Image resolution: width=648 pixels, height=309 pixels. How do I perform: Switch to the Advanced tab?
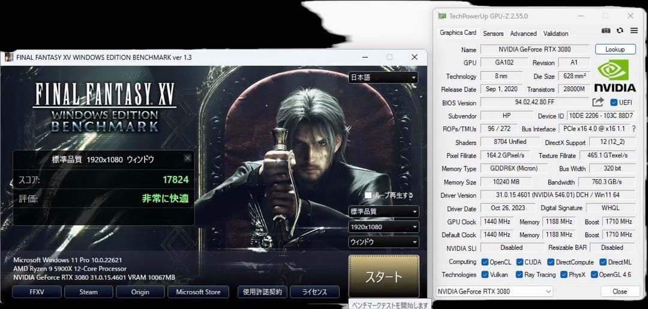click(523, 34)
